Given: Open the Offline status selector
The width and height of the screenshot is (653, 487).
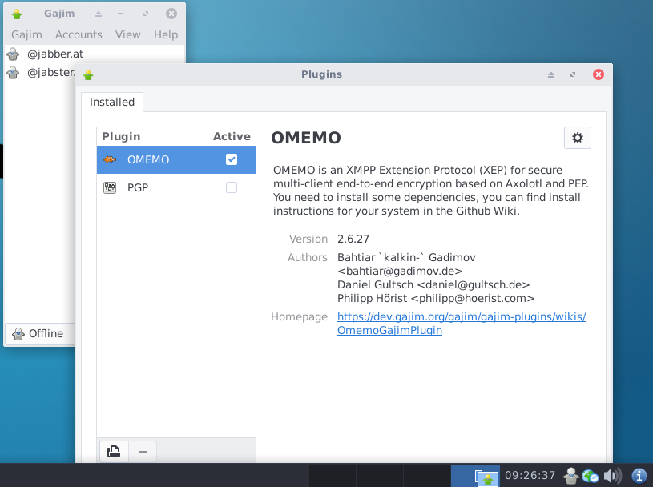Looking at the screenshot, I should [x=40, y=333].
